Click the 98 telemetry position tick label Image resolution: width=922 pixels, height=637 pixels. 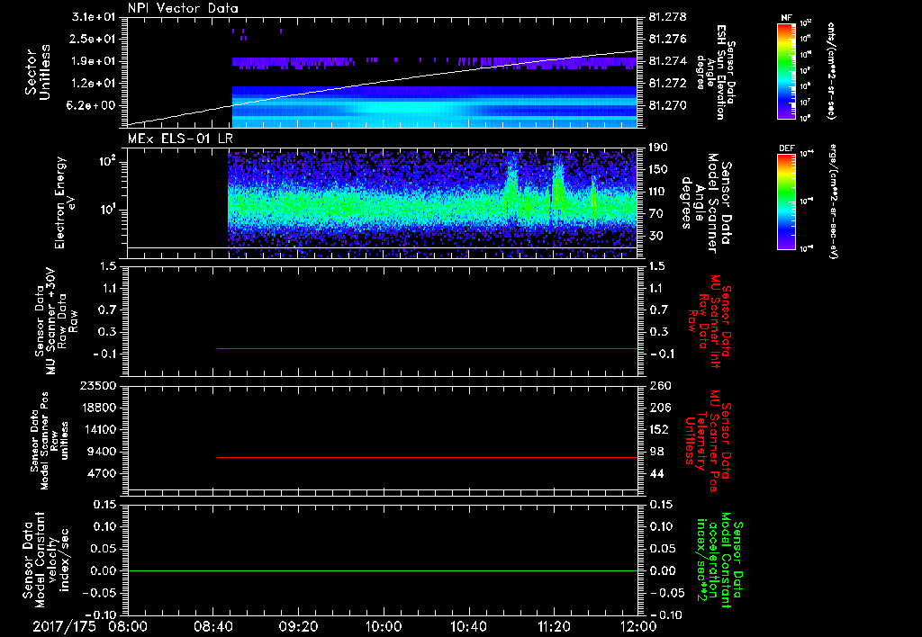tap(655, 452)
